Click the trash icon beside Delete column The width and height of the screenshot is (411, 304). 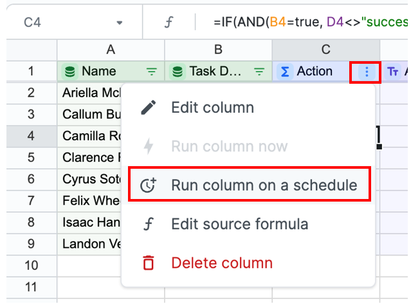(x=149, y=263)
